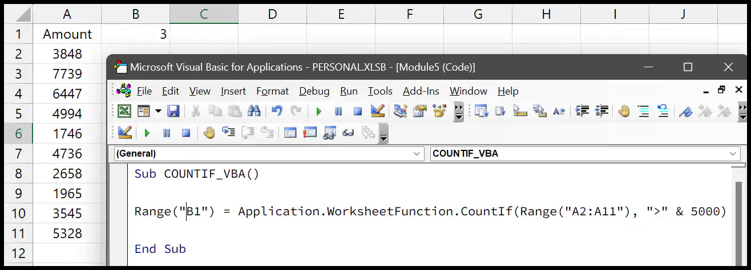
Task: Select column D header in Excel
Action: 272,14
